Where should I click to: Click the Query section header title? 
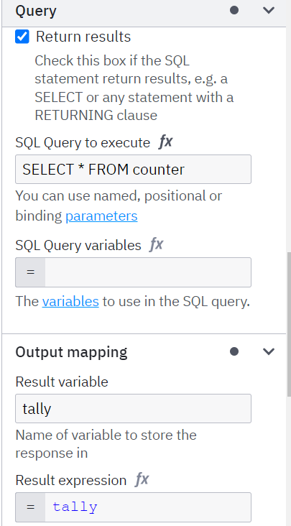[x=36, y=11]
